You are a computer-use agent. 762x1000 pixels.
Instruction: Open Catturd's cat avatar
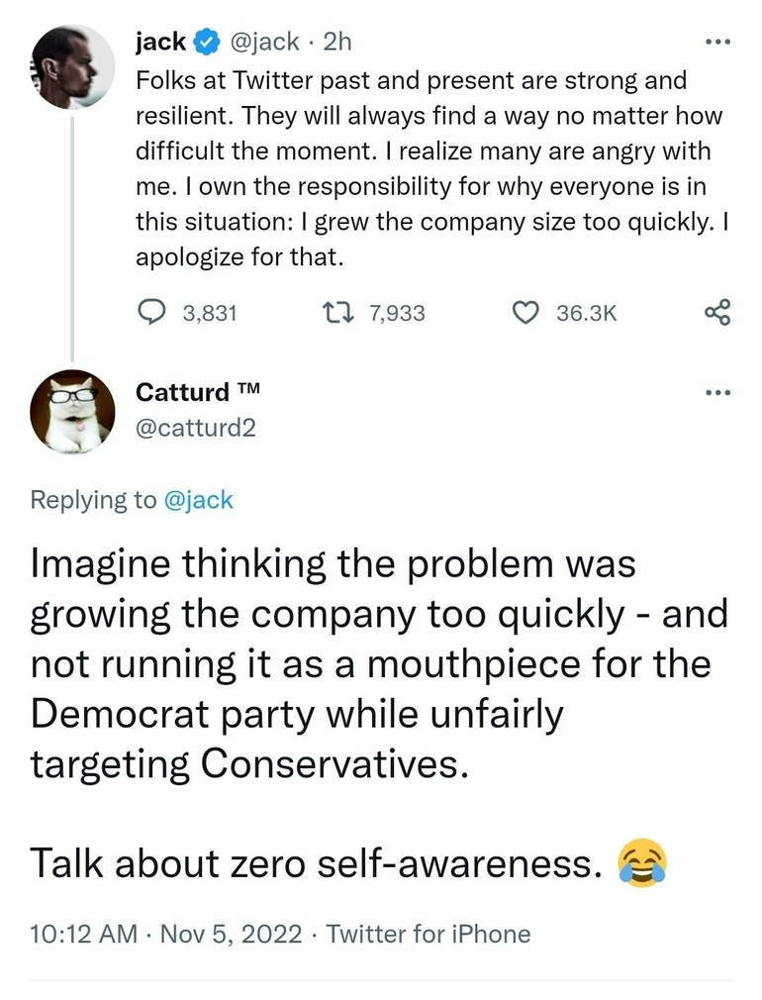(x=70, y=411)
